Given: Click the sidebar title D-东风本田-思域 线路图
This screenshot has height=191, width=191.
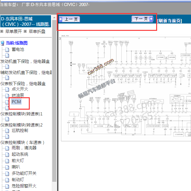Looking at the screenshot, I should coord(26,22).
